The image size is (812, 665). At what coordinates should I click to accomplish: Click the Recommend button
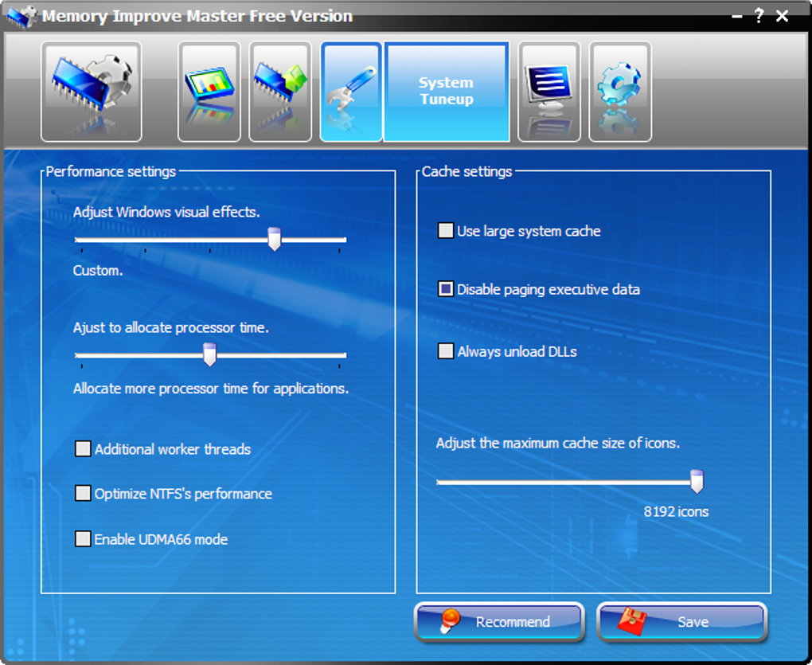pos(499,621)
